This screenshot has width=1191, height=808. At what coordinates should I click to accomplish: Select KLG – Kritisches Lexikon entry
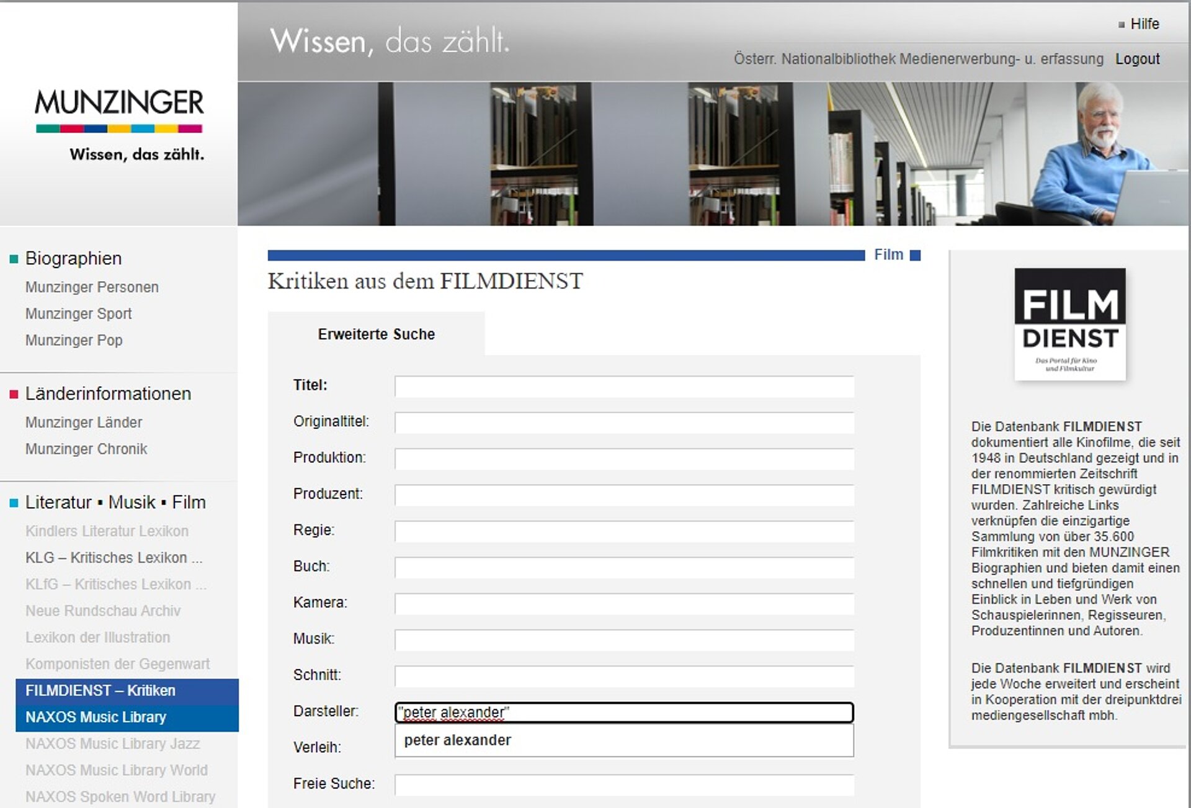pos(114,558)
